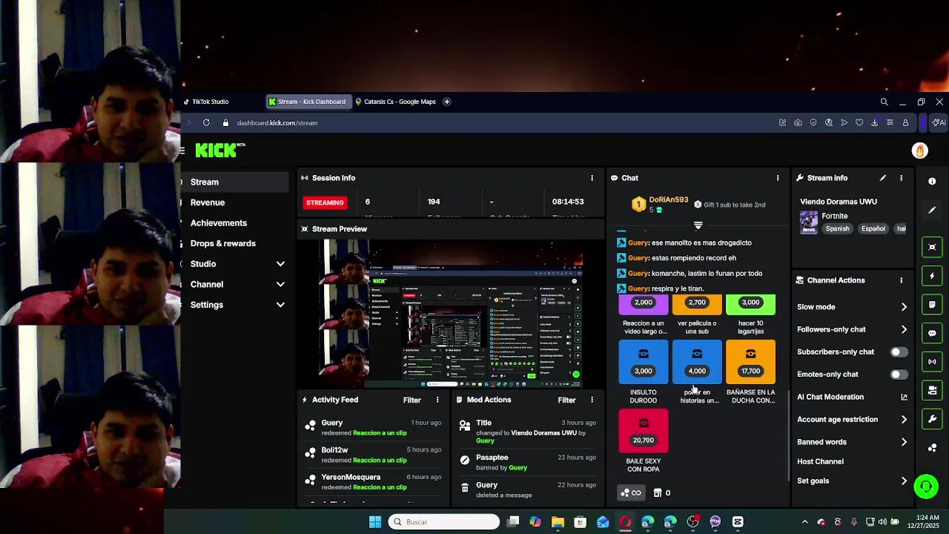Viewport: 949px width, 534px height.
Task: Expand Banned words settings
Action: (904, 442)
